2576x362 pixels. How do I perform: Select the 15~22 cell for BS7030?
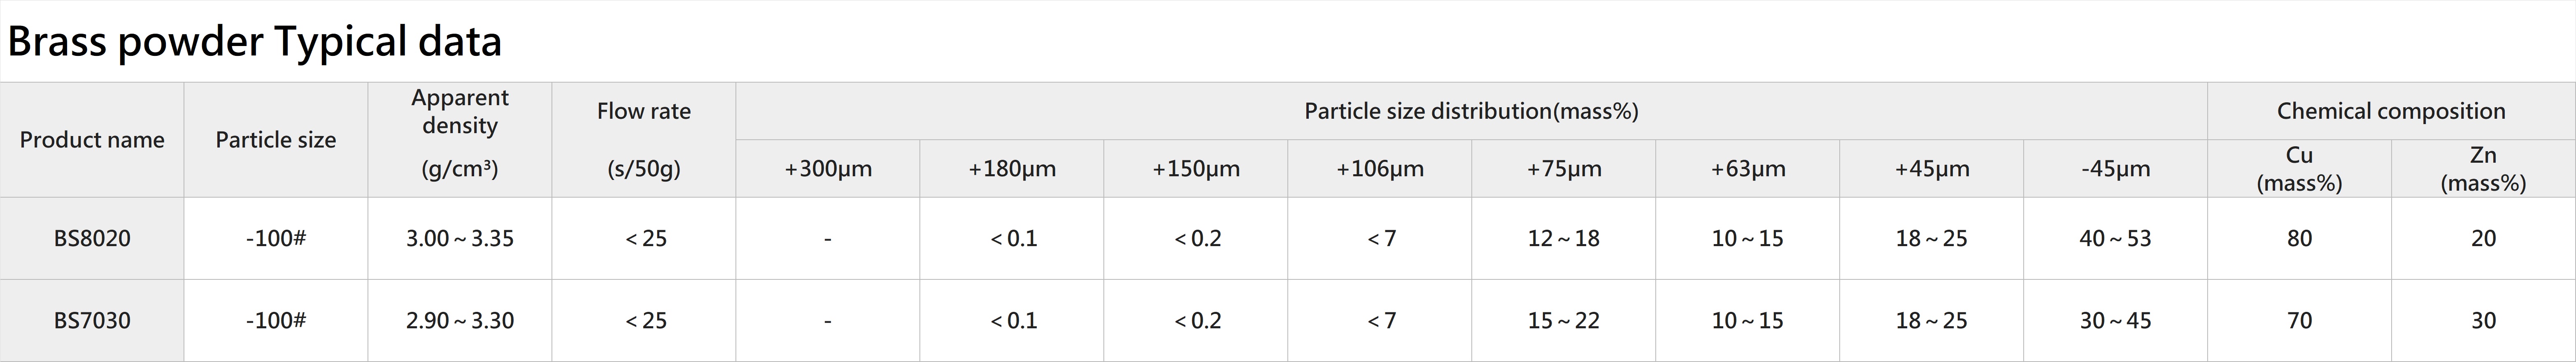(1564, 320)
